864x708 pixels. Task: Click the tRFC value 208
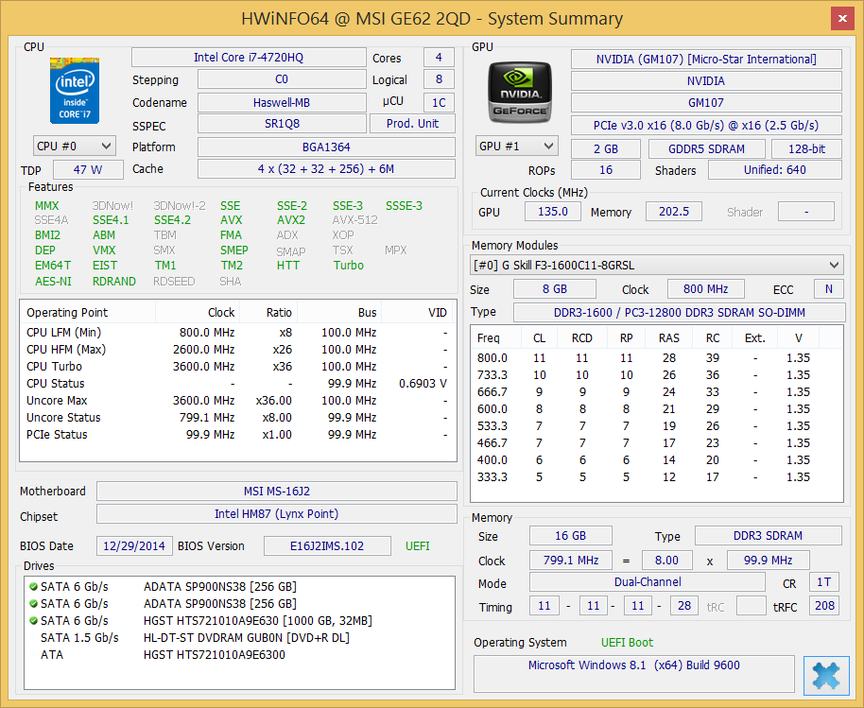pos(824,606)
